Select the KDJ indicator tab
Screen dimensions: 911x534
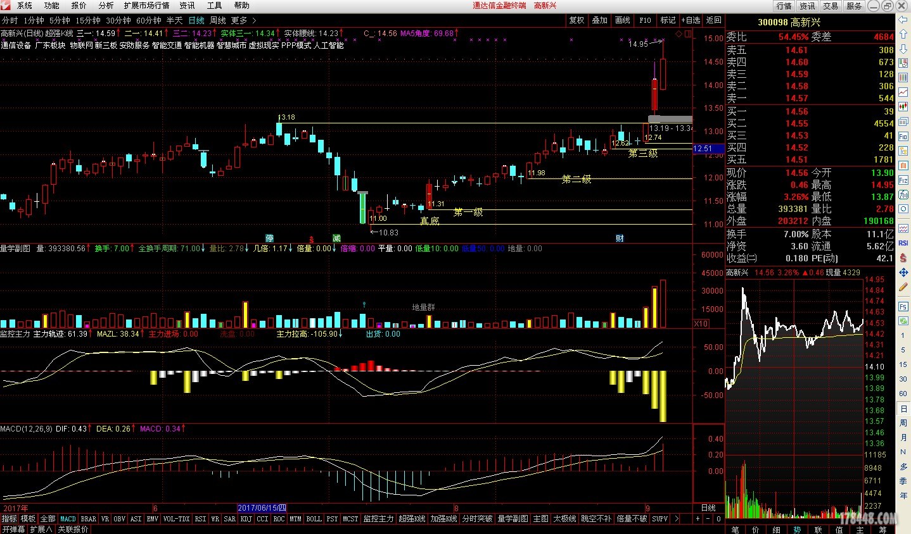[x=246, y=519]
